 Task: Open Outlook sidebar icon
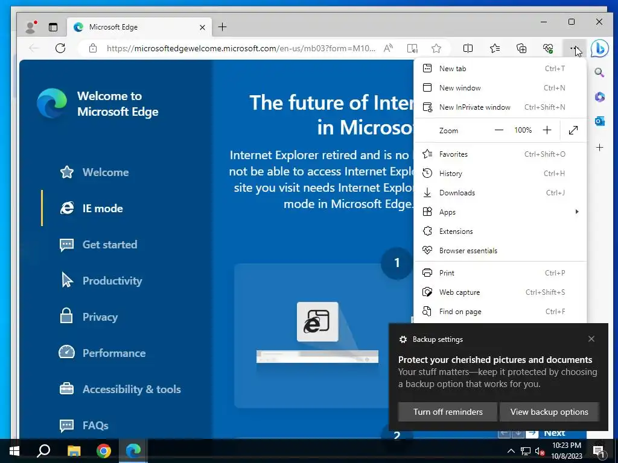click(x=599, y=121)
